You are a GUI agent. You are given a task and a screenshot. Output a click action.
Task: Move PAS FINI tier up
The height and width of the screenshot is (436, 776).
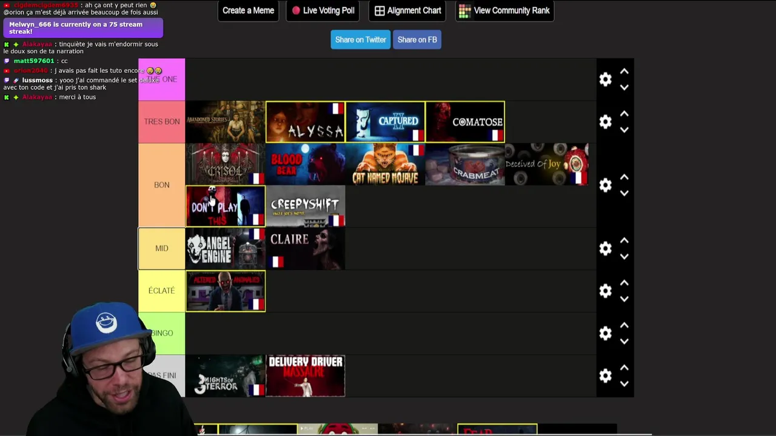pyautogui.click(x=624, y=368)
